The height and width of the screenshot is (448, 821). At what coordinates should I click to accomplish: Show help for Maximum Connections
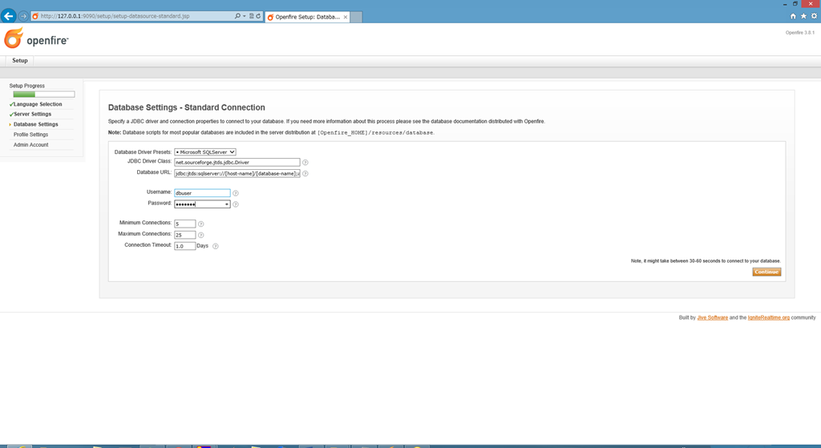pos(201,235)
